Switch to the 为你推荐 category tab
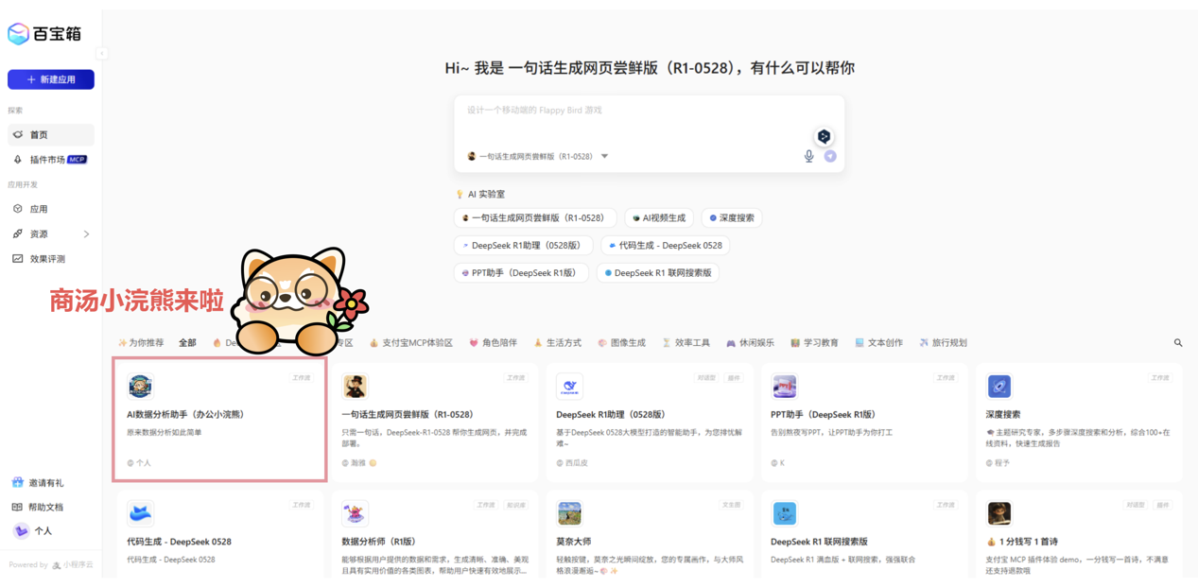Screen dimensions: 1198x587 click(x=140, y=343)
